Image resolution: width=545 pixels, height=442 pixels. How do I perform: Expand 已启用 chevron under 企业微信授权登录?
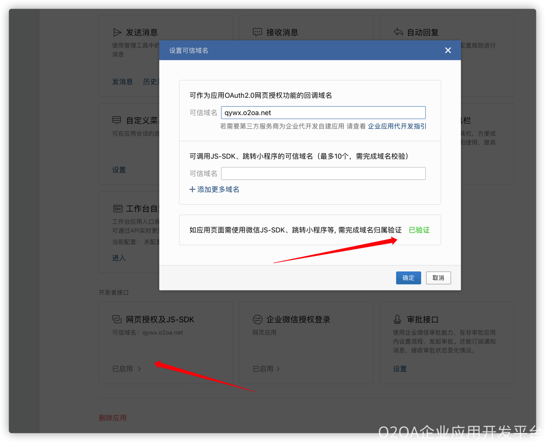pyautogui.click(x=278, y=369)
